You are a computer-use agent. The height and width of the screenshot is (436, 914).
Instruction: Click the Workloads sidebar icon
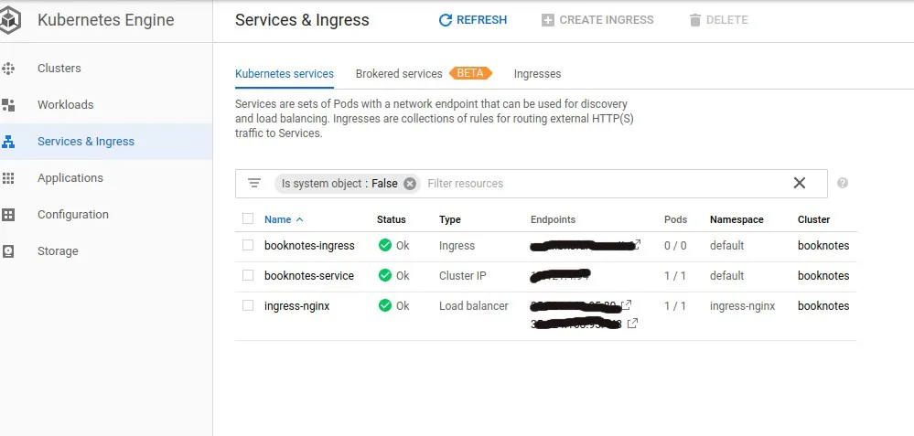tap(9, 105)
